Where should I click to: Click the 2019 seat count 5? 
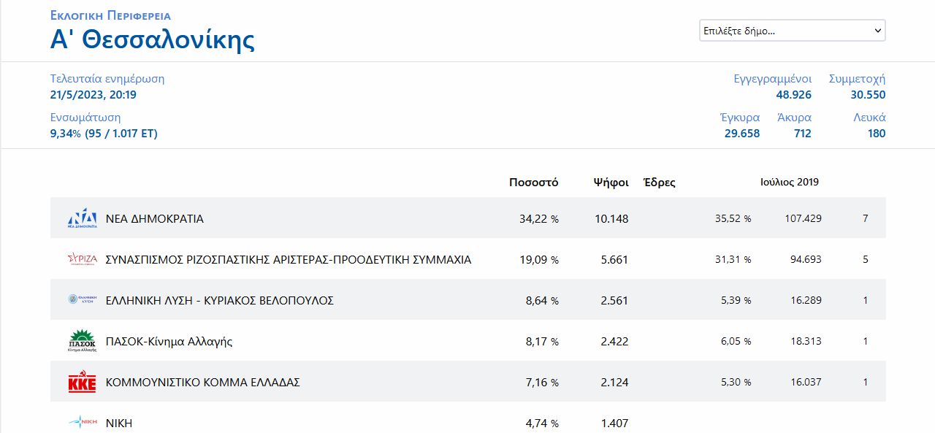866,259
